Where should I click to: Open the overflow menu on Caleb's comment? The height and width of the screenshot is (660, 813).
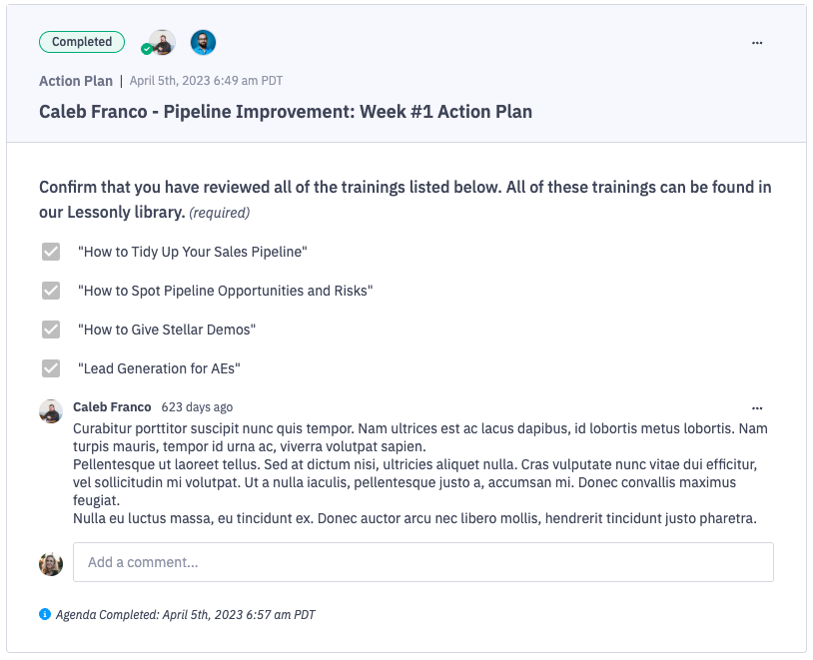point(757,407)
